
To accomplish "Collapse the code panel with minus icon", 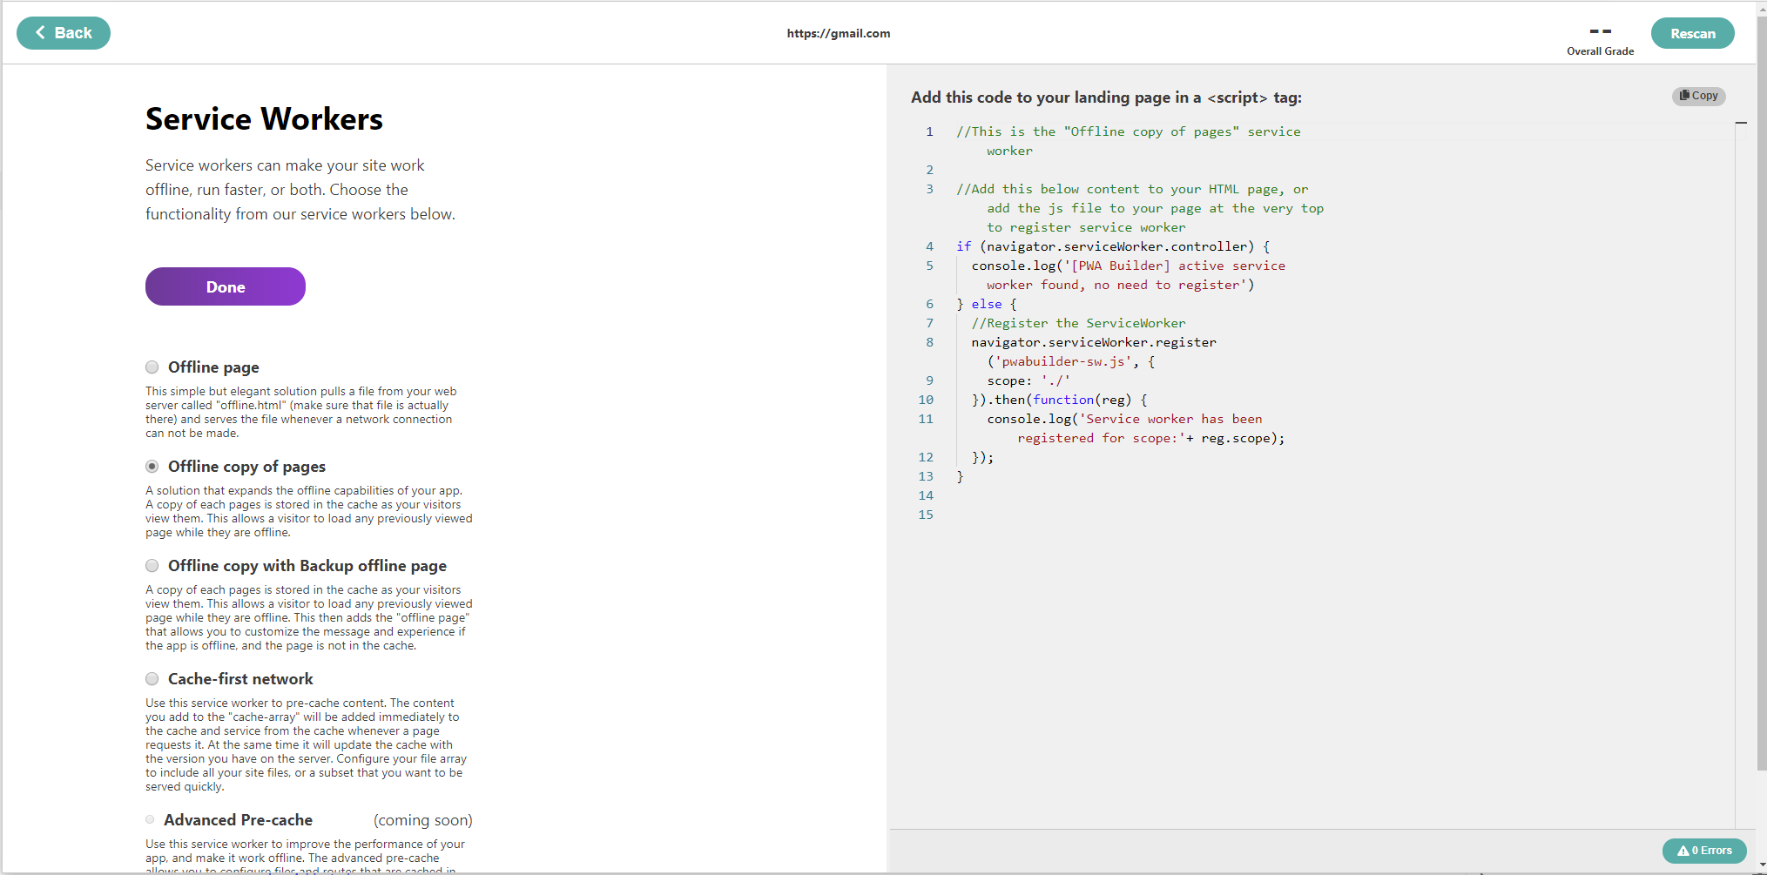I will [x=1742, y=123].
